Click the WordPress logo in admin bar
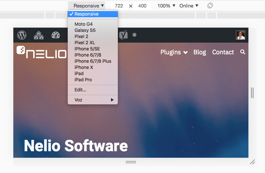 tap(22, 35)
